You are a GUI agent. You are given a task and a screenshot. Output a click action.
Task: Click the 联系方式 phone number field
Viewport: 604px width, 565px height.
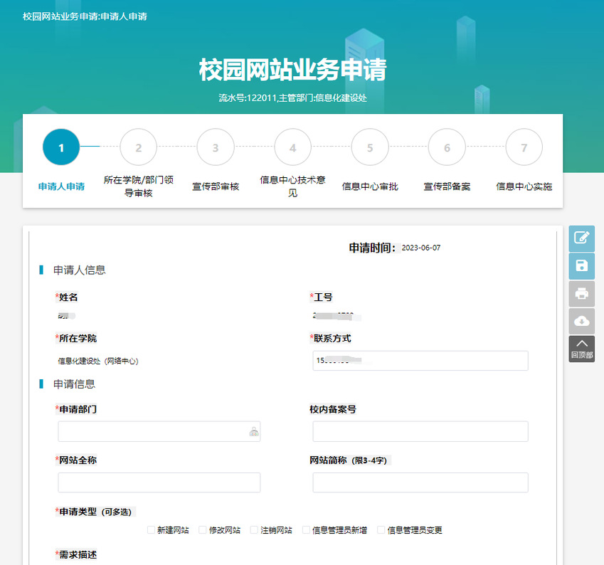pyautogui.click(x=420, y=361)
